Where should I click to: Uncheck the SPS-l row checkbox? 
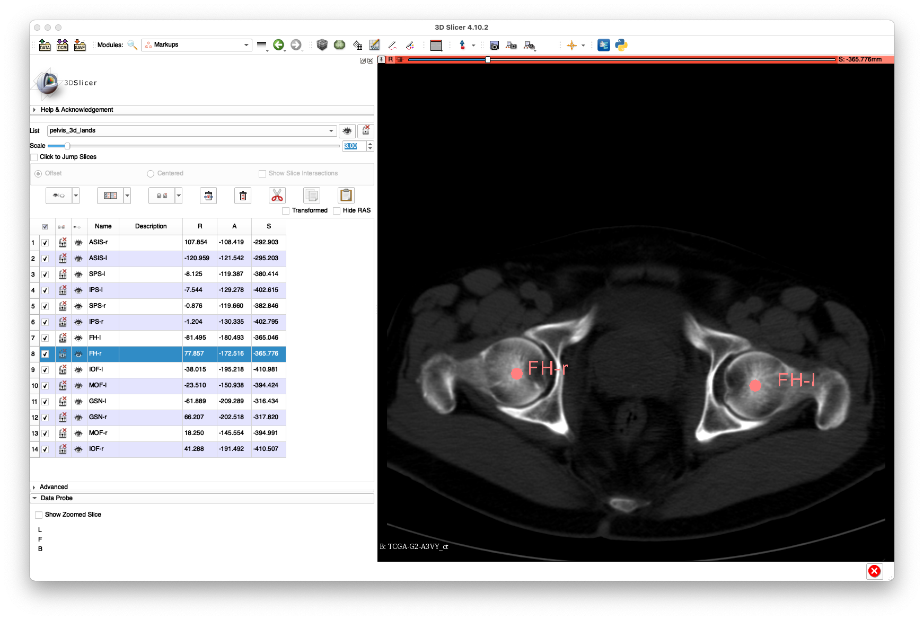(x=45, y=274)
